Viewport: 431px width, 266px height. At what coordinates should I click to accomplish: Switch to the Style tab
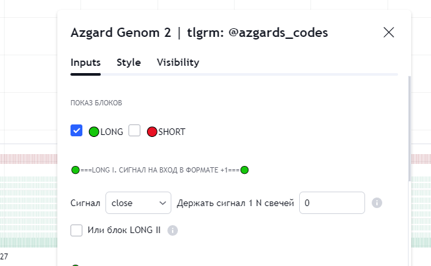tap(129, 63)
